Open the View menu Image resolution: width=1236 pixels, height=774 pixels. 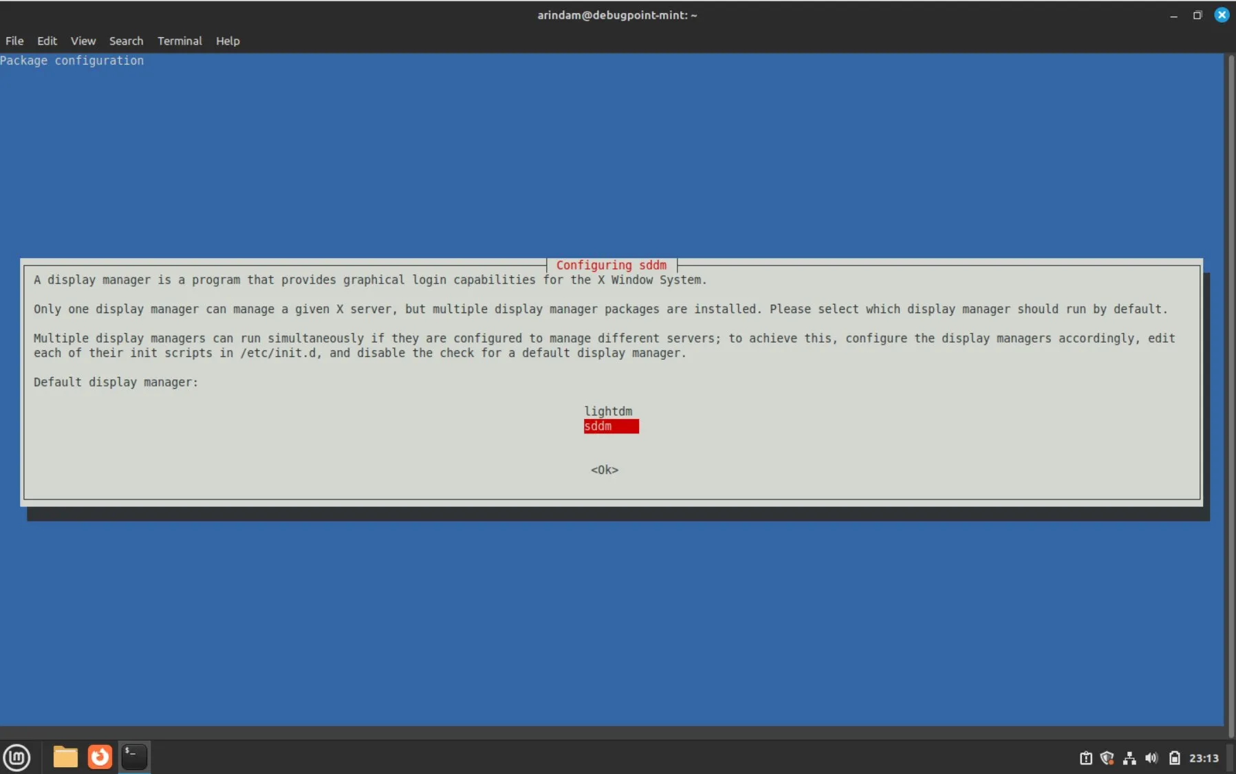(x=83, y=41)
